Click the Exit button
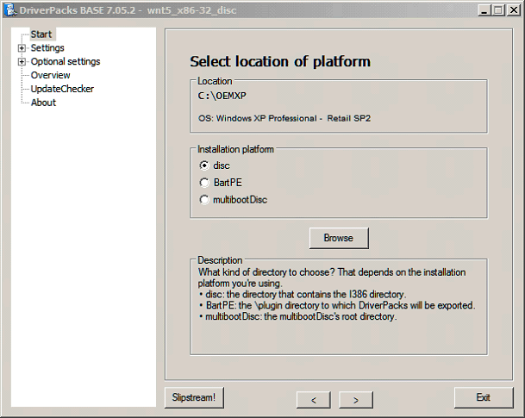 (483, 397)
